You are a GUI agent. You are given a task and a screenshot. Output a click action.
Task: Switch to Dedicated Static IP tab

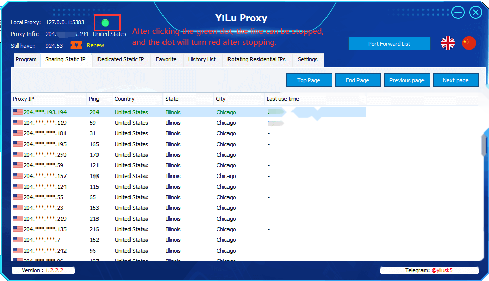click(121, 60)
